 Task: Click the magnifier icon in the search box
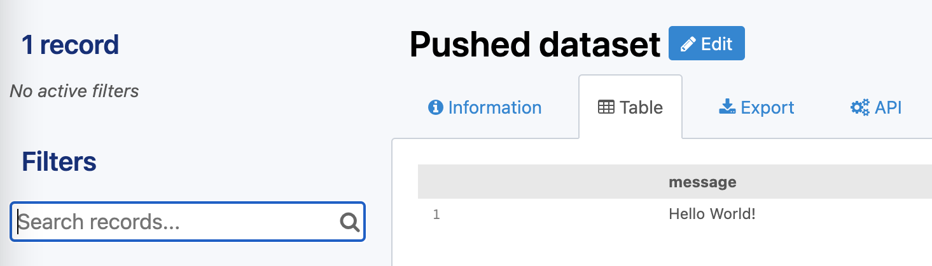(349, 222)
